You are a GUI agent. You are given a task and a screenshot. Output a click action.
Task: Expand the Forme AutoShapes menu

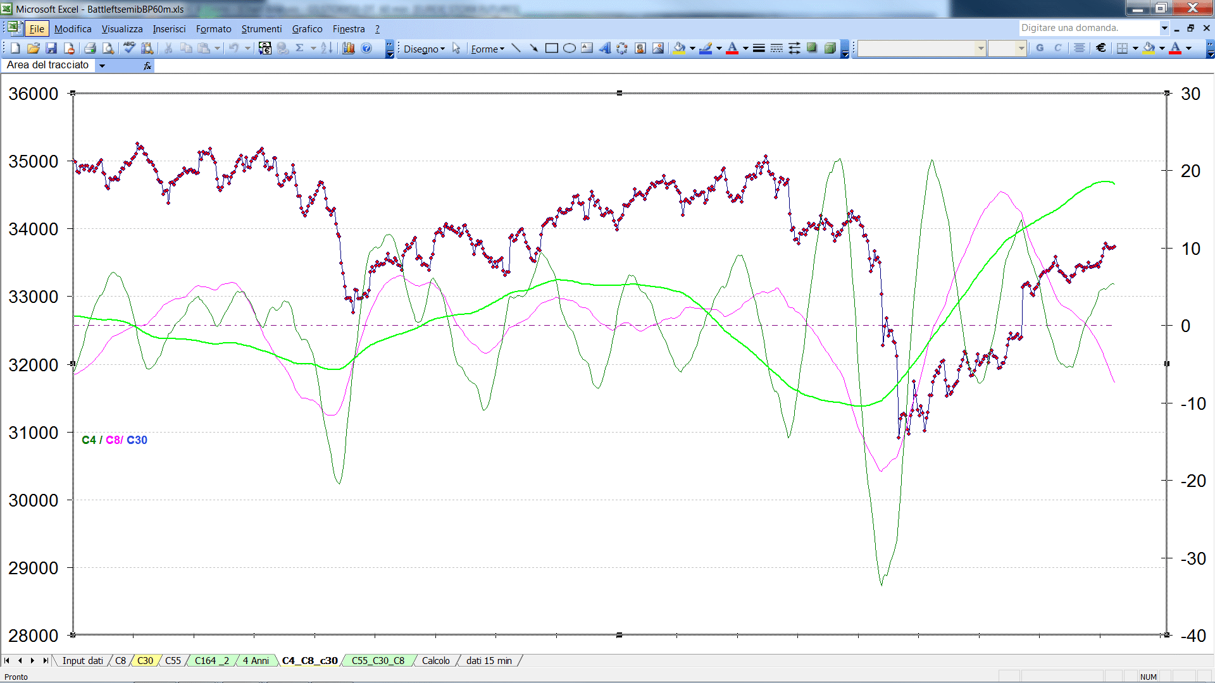point(487,49)
